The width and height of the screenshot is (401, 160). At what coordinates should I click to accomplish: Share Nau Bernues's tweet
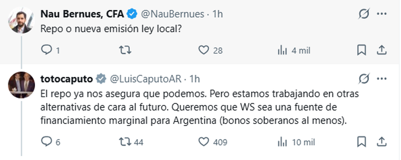coord(382,50)
